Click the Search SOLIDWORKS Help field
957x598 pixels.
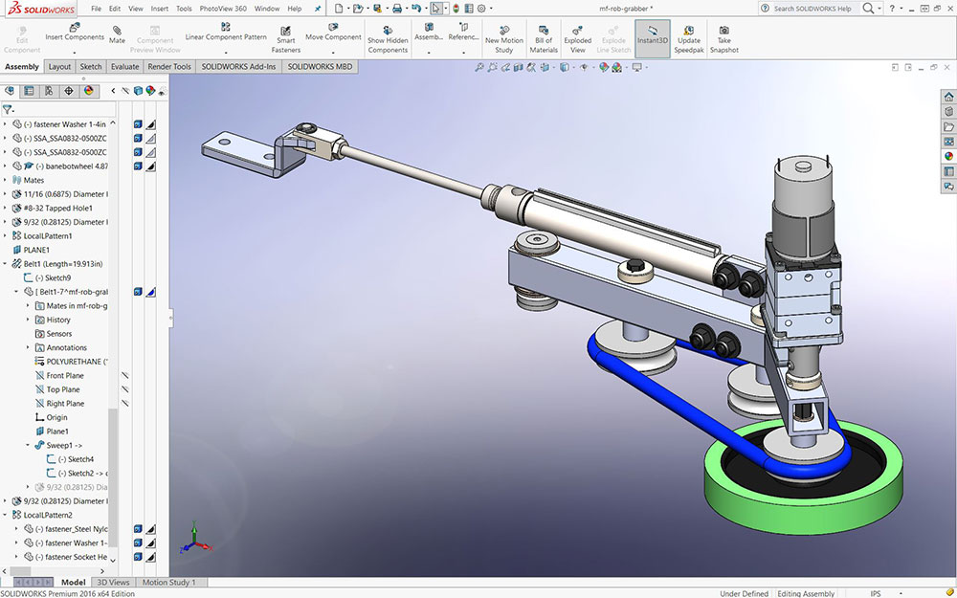pyautogui.click(x=813, y=9)
